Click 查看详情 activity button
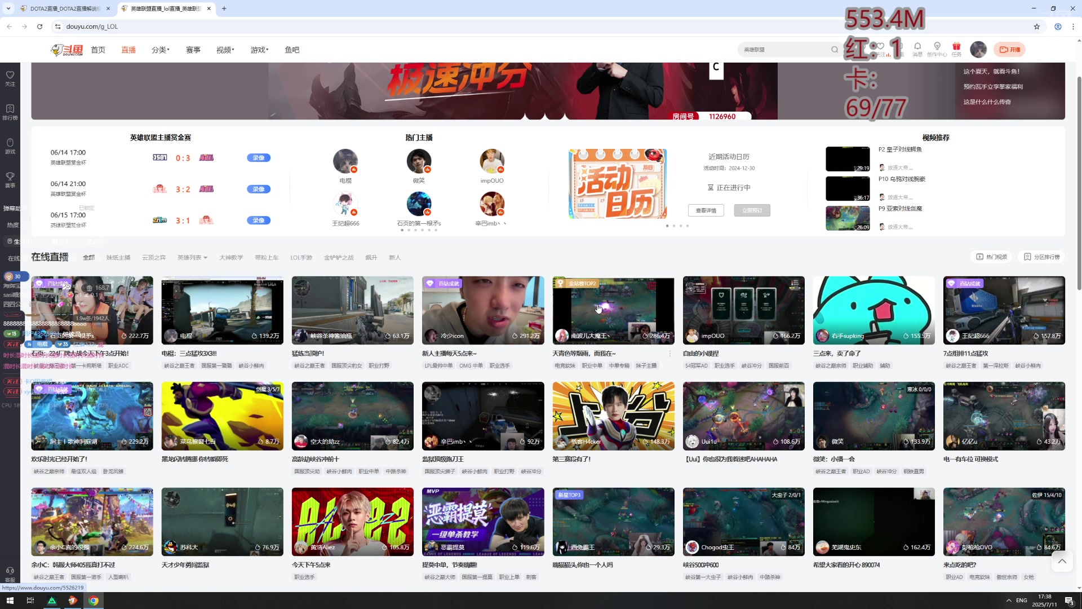Viewport: 1082px width, 609px height. coord(706,210)
